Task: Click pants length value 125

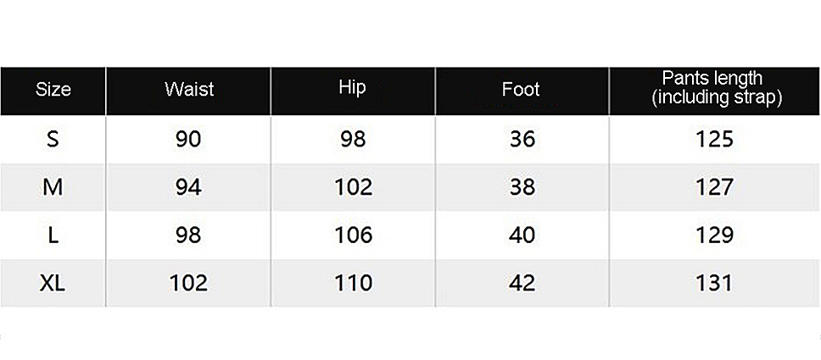Action: click(x=713, y=139)
